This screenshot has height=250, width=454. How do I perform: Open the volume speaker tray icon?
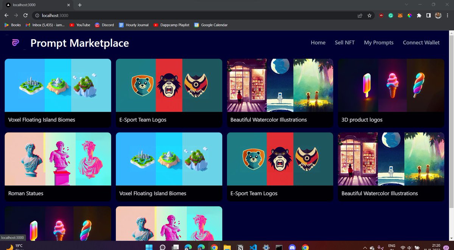point(409,248)
